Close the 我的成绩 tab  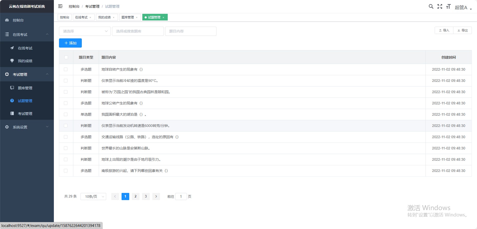[114, 17]
